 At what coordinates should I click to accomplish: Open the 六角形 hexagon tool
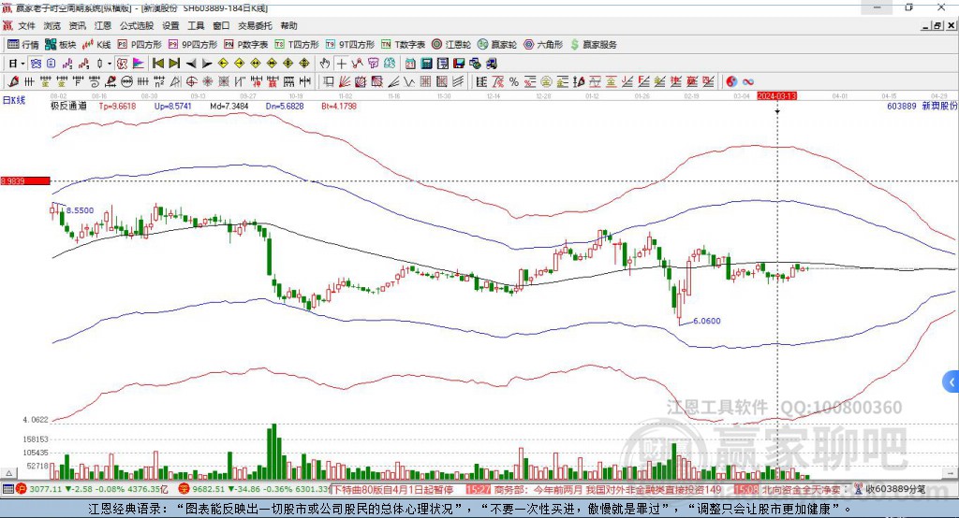click(543, 45)
